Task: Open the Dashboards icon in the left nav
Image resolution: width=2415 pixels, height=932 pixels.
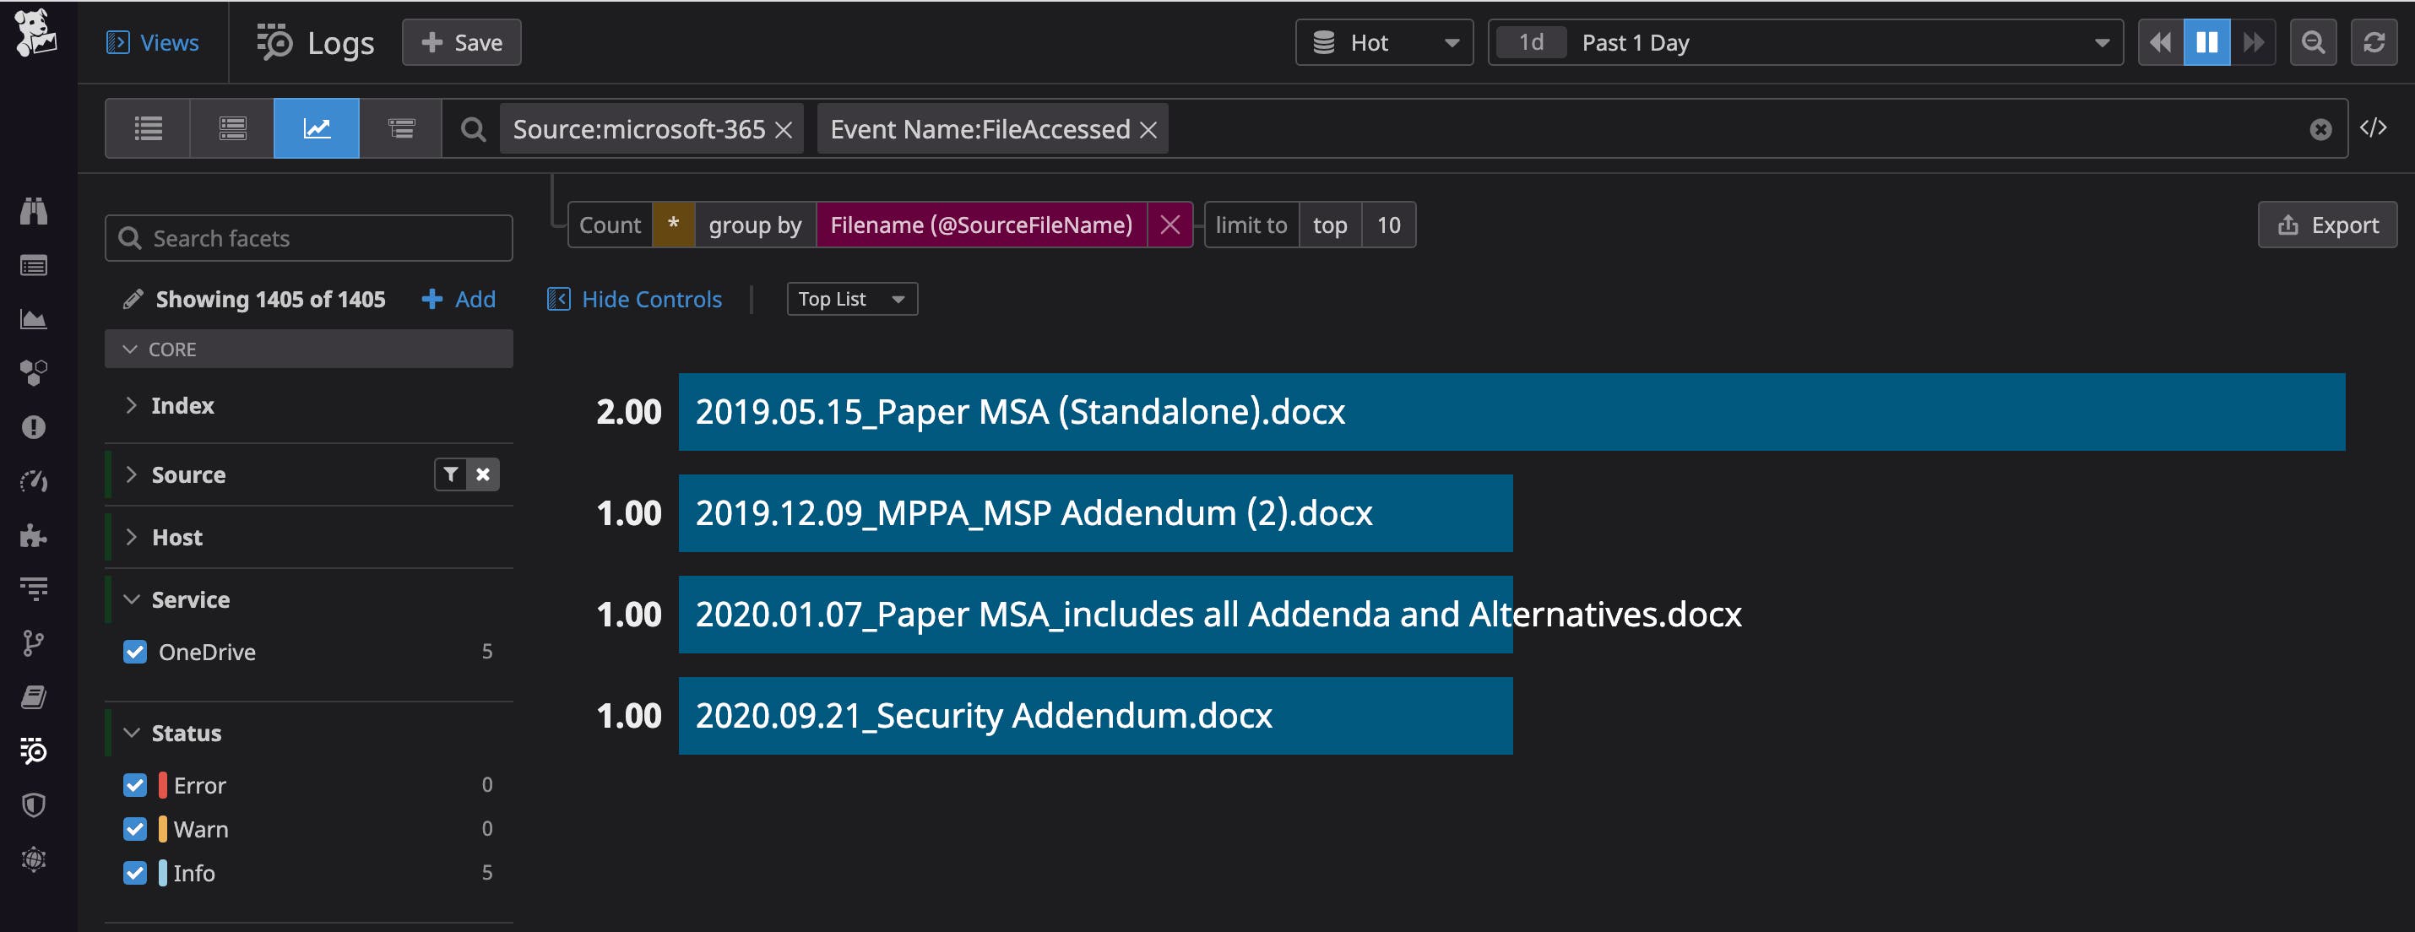Action: click(x=34, y=319)
